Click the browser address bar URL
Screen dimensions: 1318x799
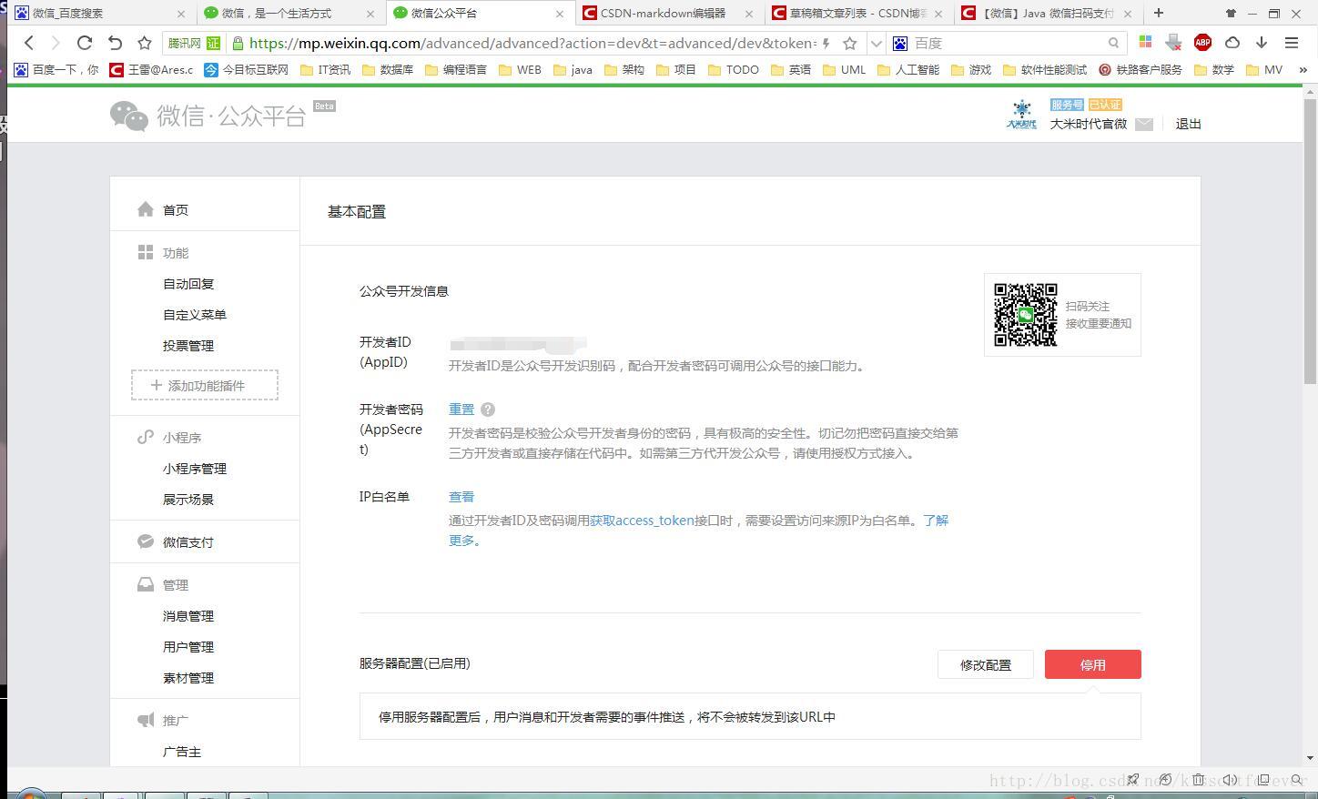point(532,43)
